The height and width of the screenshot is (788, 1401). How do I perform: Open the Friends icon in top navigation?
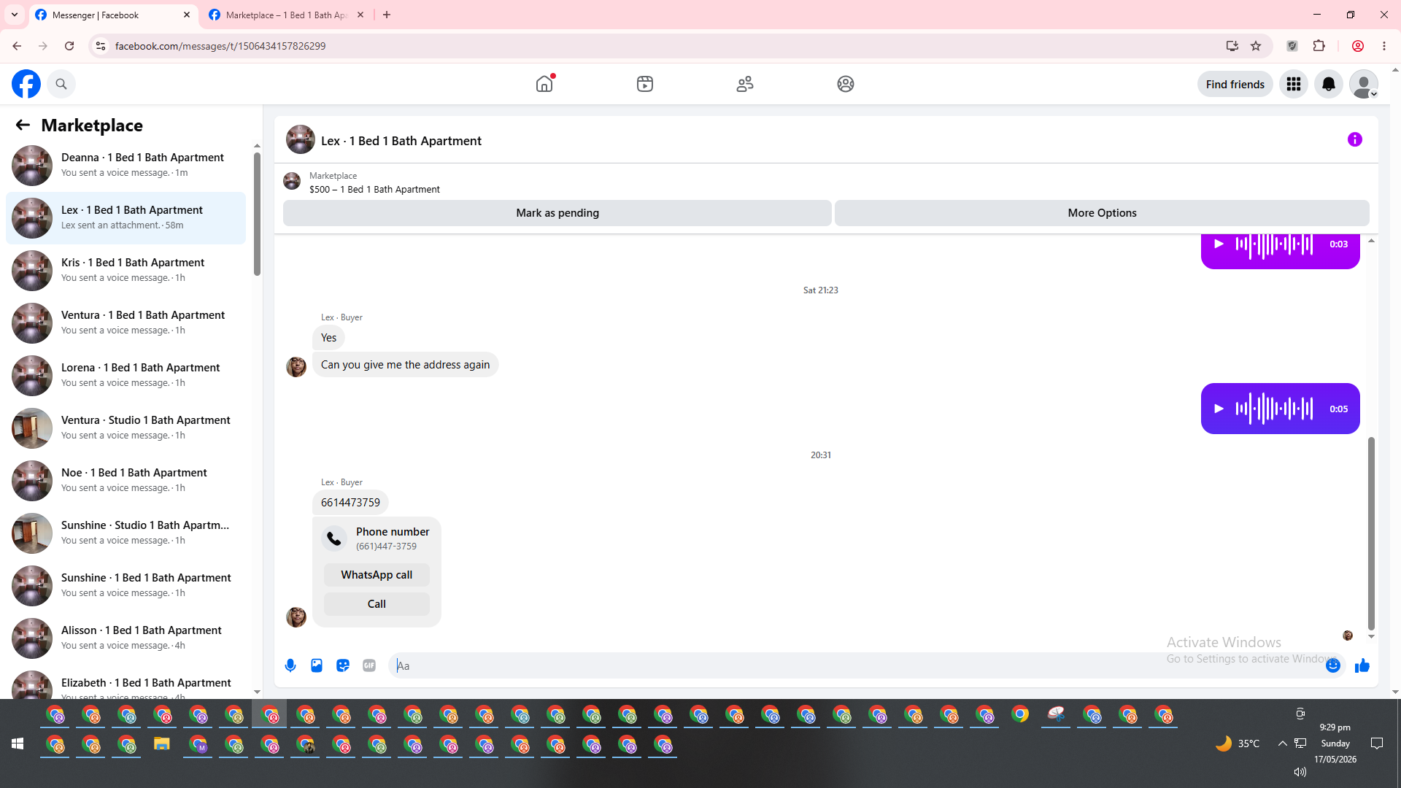pyautogui.click(x=745, y=84)
